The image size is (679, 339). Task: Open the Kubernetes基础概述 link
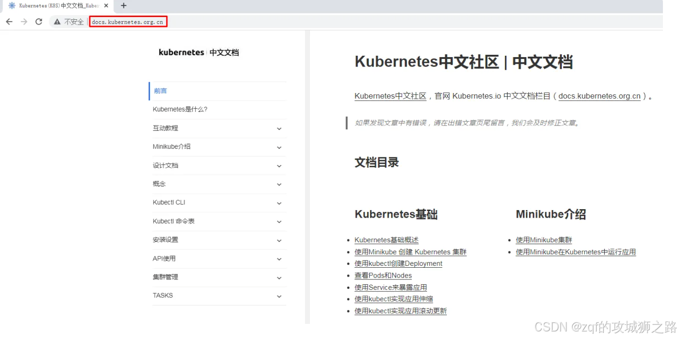[386, 240]
